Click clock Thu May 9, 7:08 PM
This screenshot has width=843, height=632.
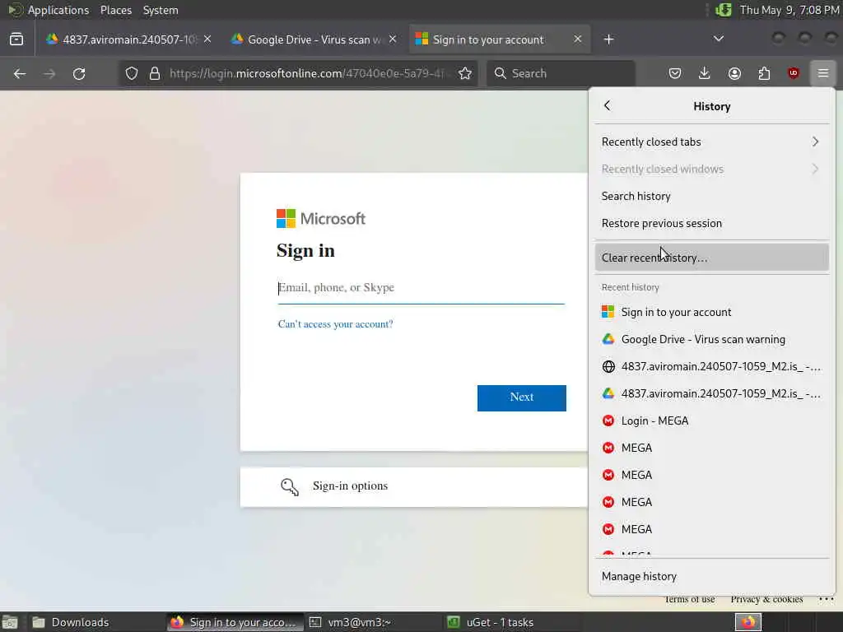(x=789, y=10)
